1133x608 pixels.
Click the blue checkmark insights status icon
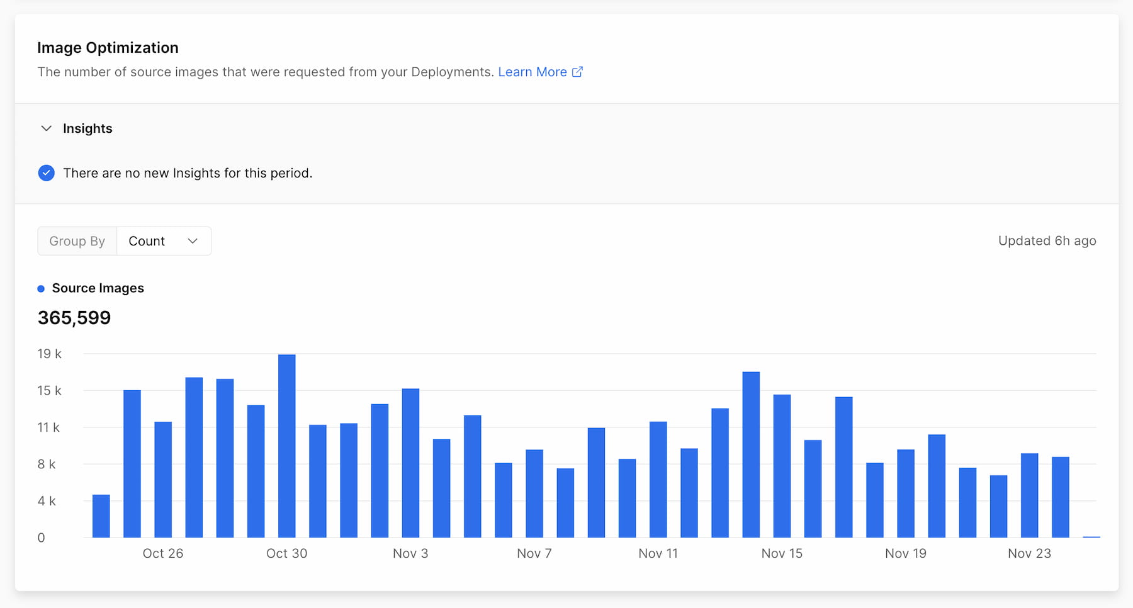tap(46, 173)
